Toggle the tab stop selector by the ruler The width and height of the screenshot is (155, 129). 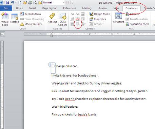point(2,34)
